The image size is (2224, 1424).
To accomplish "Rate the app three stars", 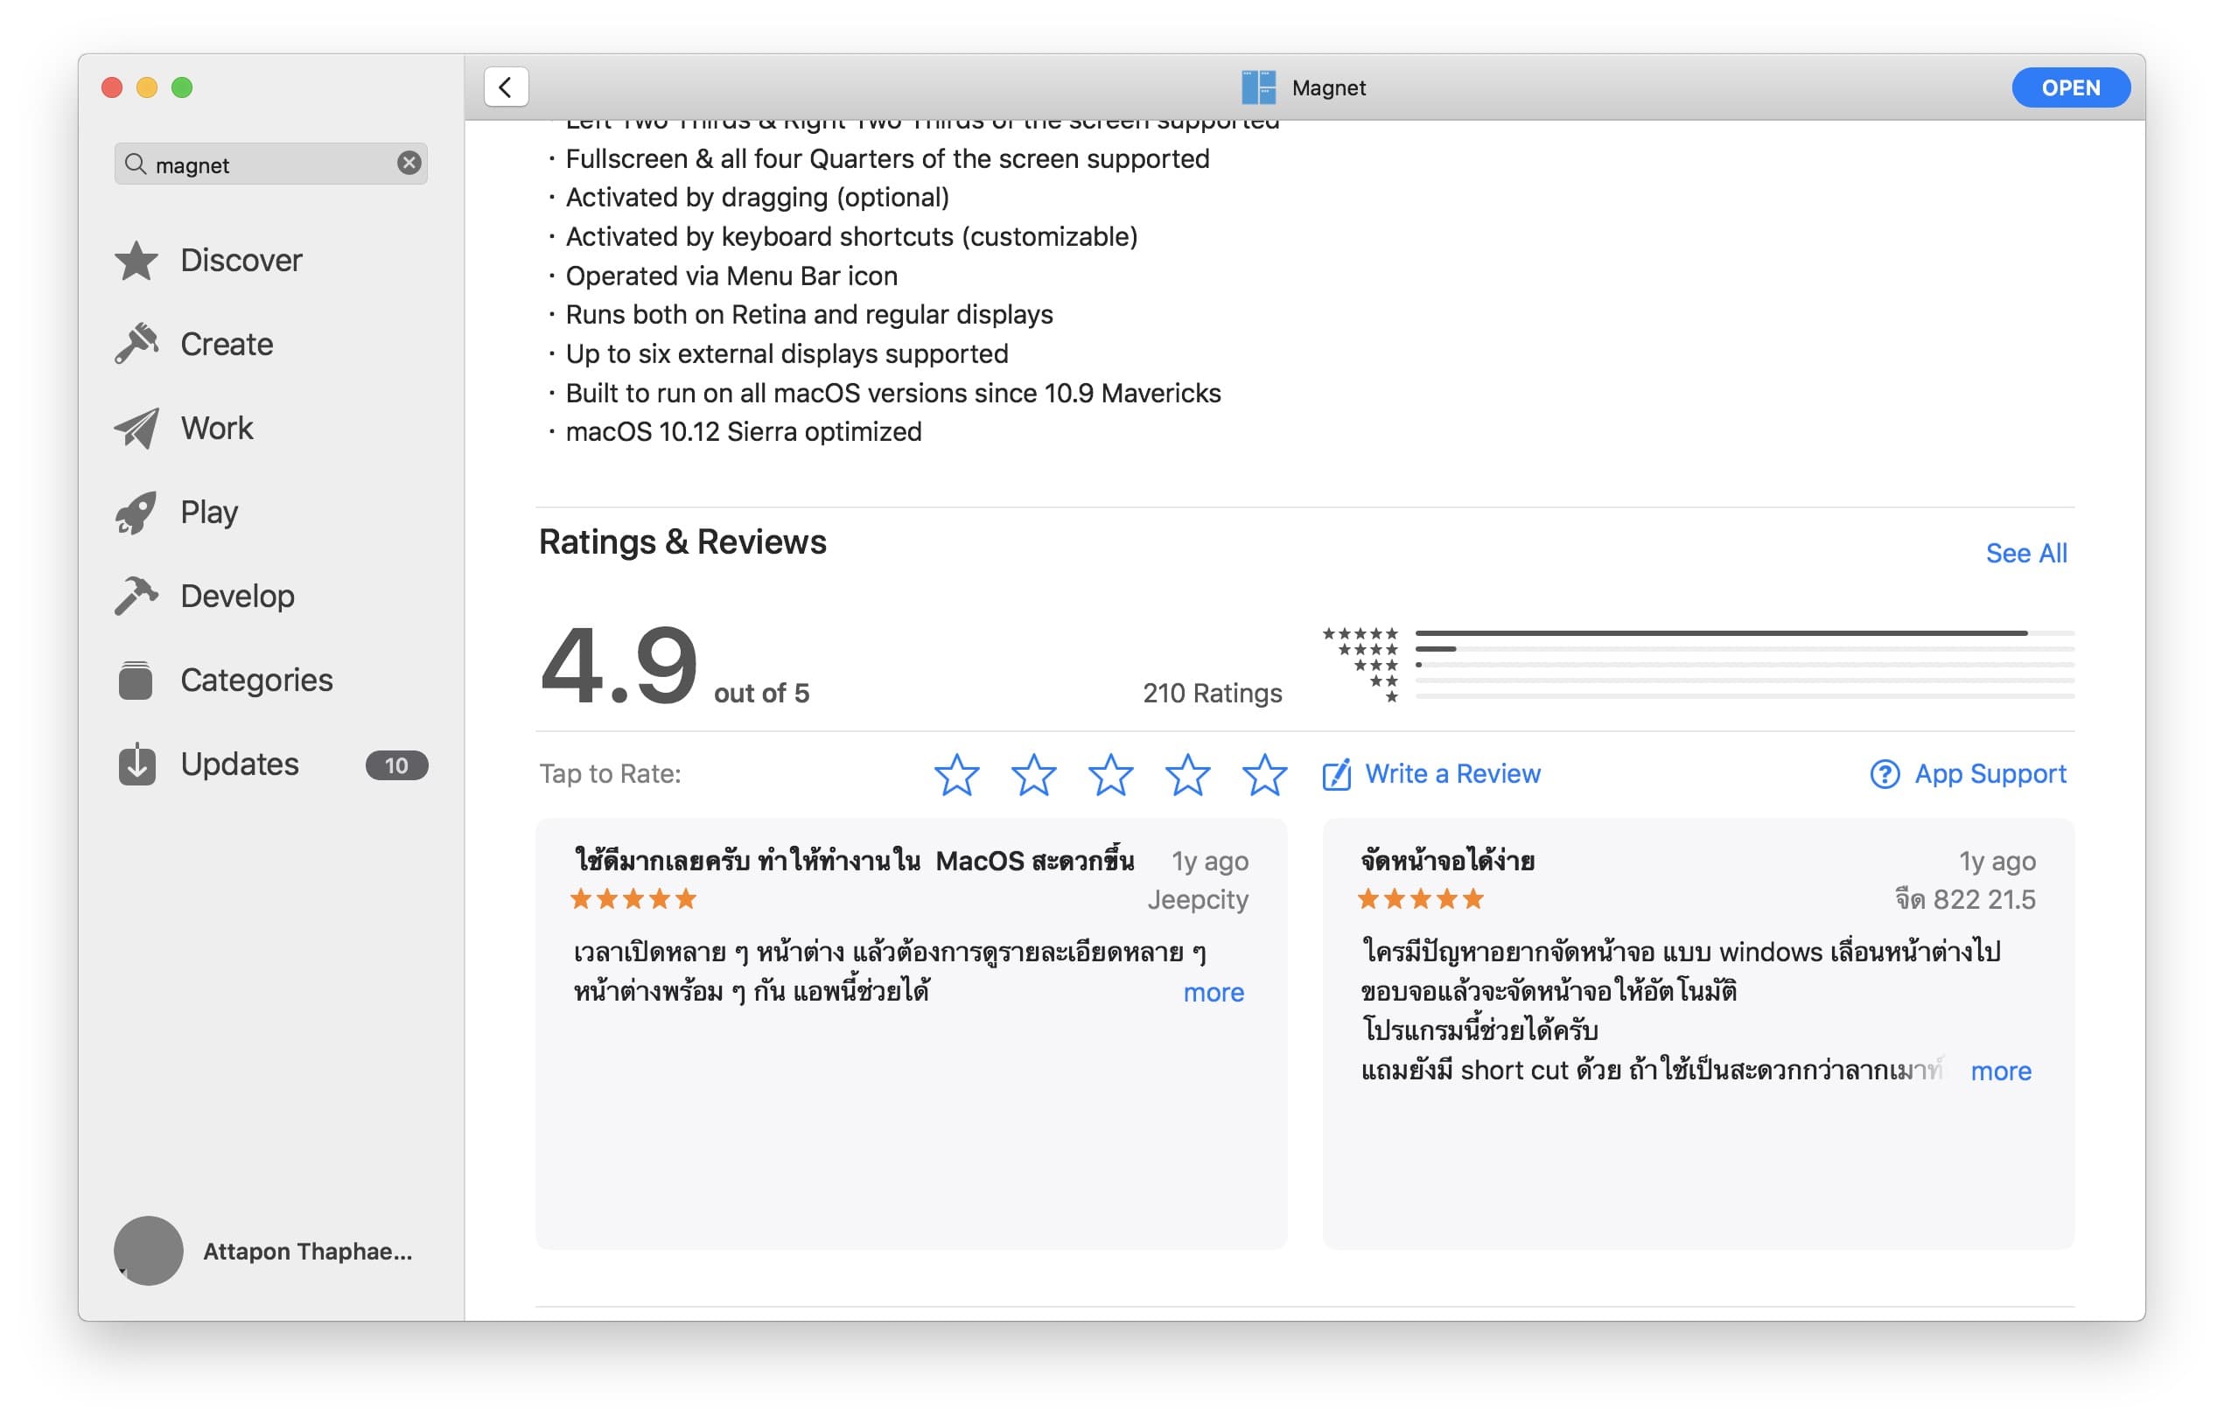I will coord(1110,776).
